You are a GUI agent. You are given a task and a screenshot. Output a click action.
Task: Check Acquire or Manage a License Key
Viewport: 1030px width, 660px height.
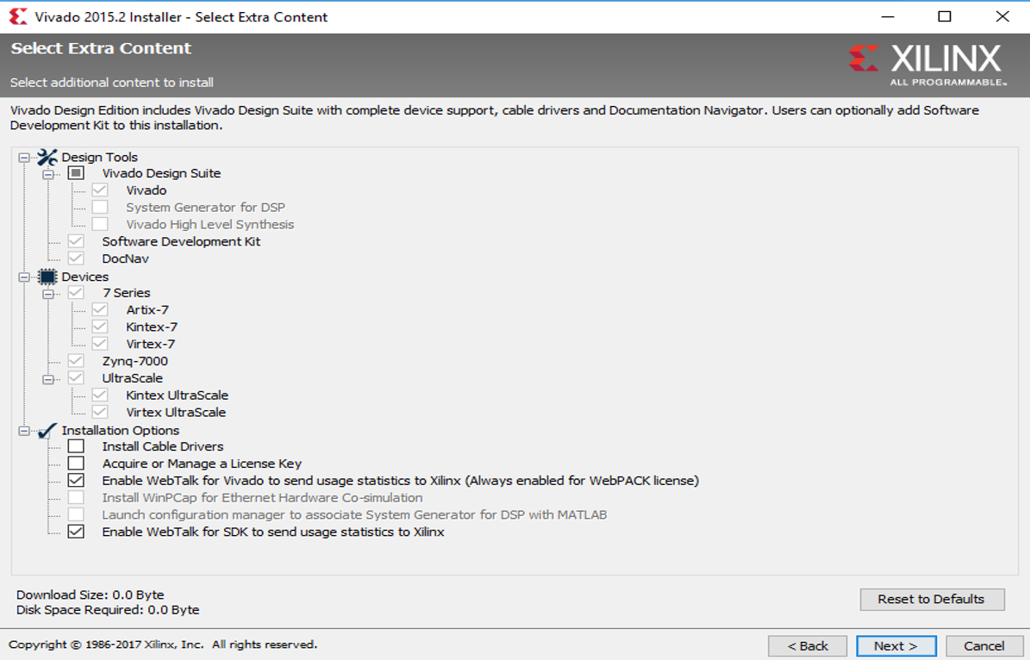pos(77,464)
